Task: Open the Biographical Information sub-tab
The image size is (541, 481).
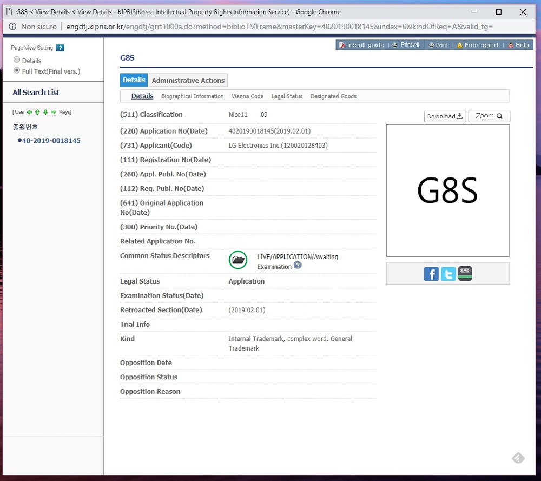Action: pyautogui.click(x=192, y=96)
